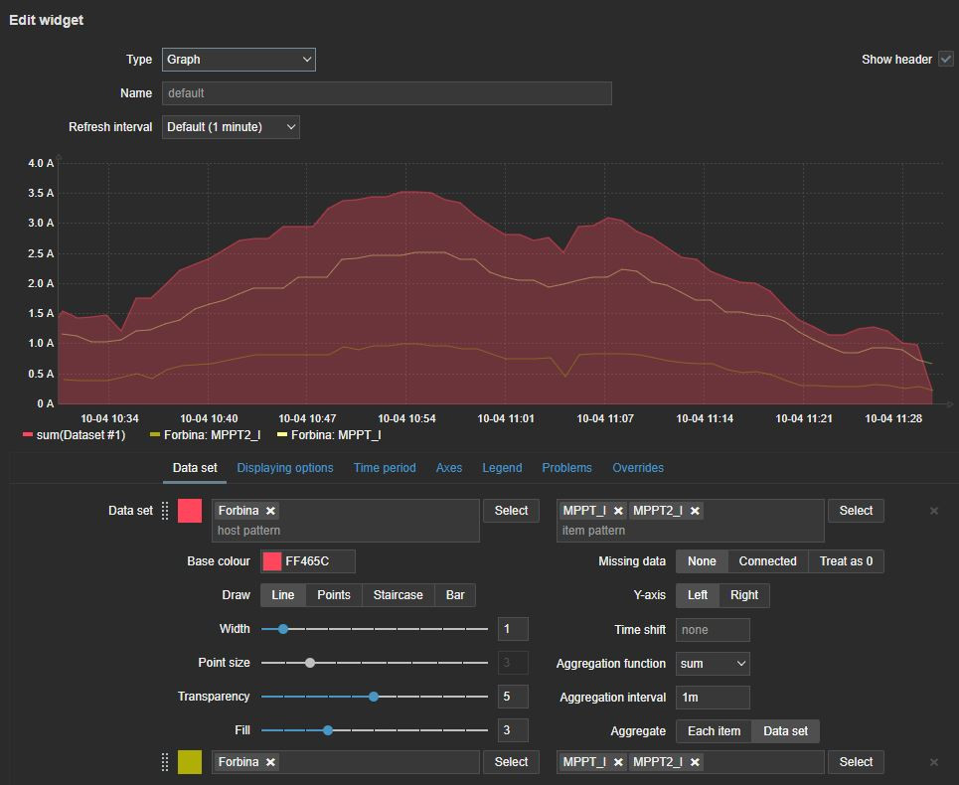Screen dimensions: 959x785
Task: Remove MPPT2_I tag from first item pattern
Action: (x=695, y=511)
